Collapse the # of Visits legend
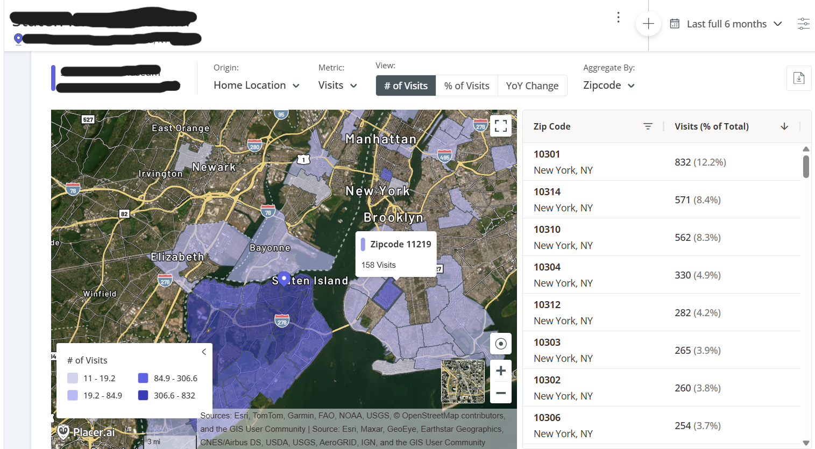This screenshot has width=815, height=449. [204, 352]
